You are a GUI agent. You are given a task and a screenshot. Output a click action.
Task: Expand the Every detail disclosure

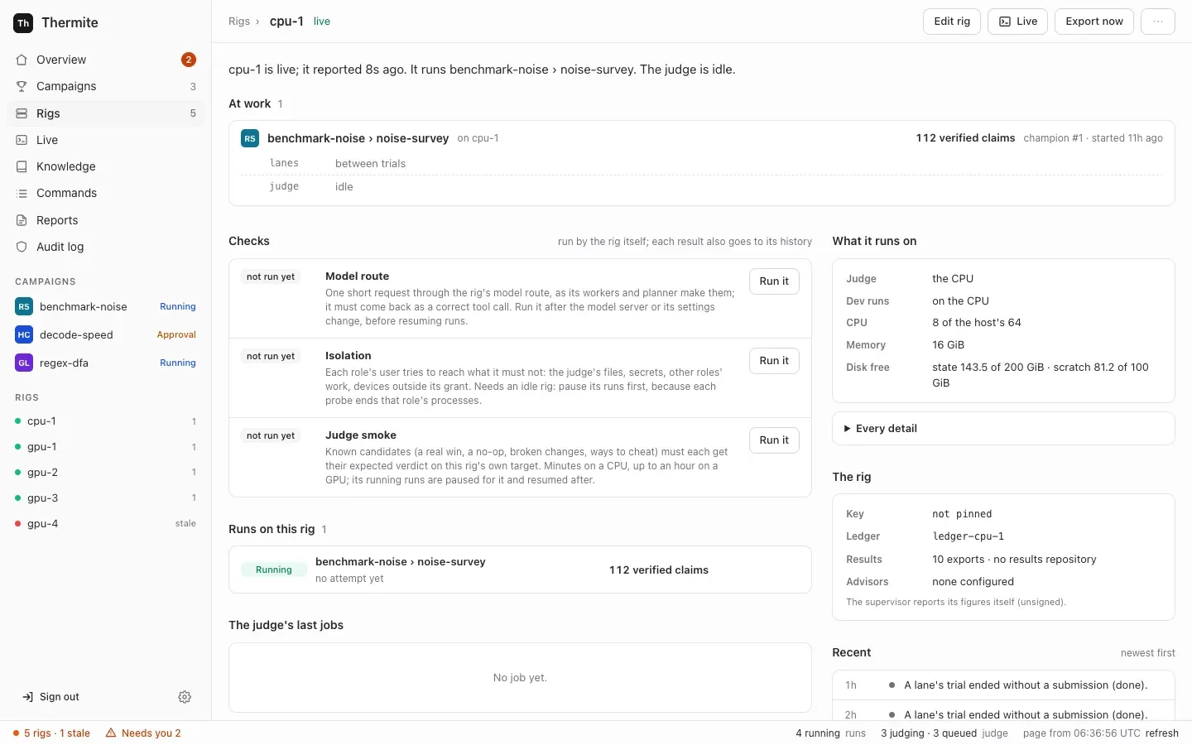point(1003,429)
